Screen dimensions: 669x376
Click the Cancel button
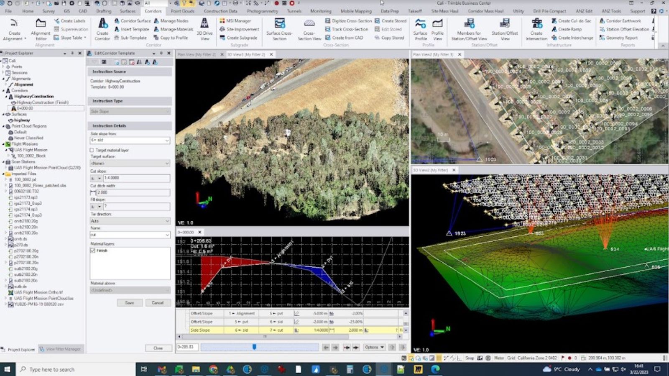point(158,303)
